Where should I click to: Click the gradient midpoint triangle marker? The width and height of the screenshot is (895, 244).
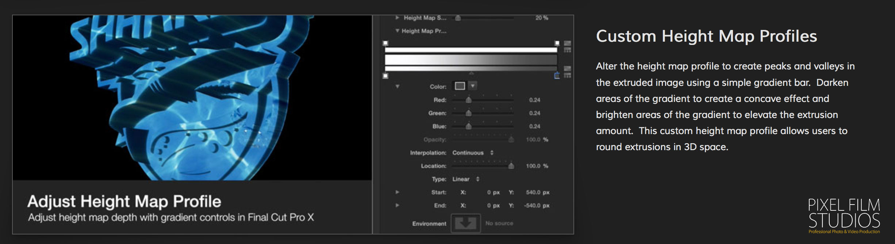(x=471, y=73)
